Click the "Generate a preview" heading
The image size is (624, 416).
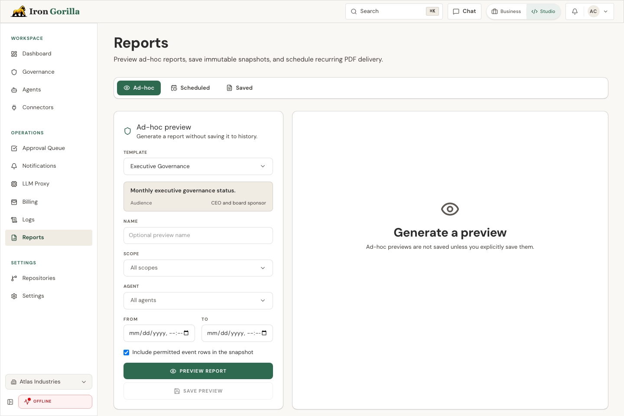tap(450, 233)
